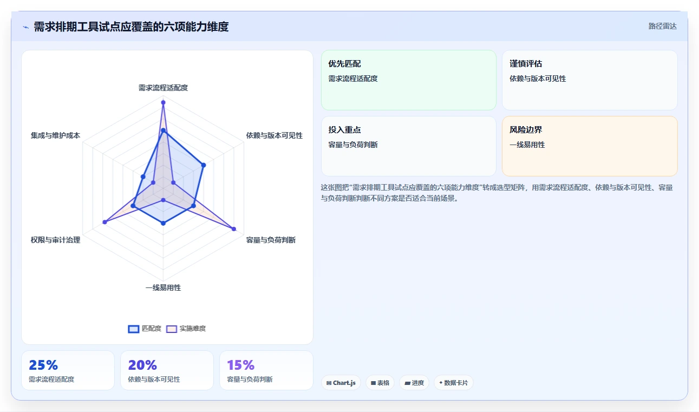This screenshot has height=412, width=699.
Task: Click the blue data point on 集成与维护成本 axis
Action: pos(143,176)
